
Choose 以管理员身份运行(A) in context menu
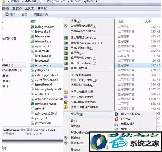tap(84, 26)
